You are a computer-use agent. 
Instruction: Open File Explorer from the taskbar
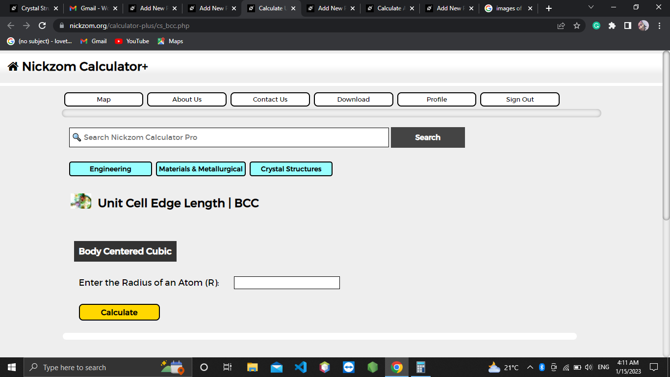252,367
